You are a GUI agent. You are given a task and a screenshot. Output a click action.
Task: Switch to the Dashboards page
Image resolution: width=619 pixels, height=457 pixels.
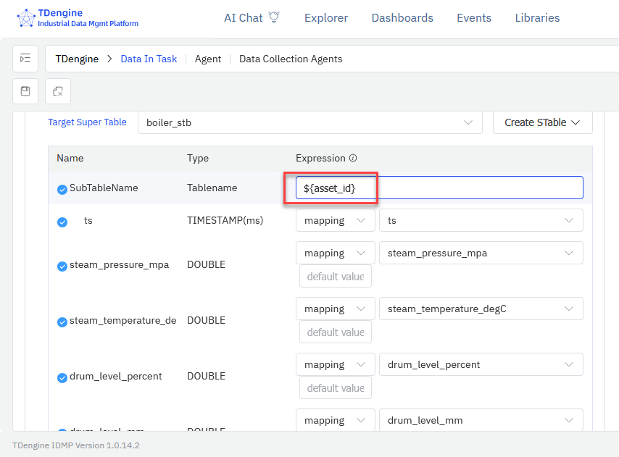click(402, 18)
